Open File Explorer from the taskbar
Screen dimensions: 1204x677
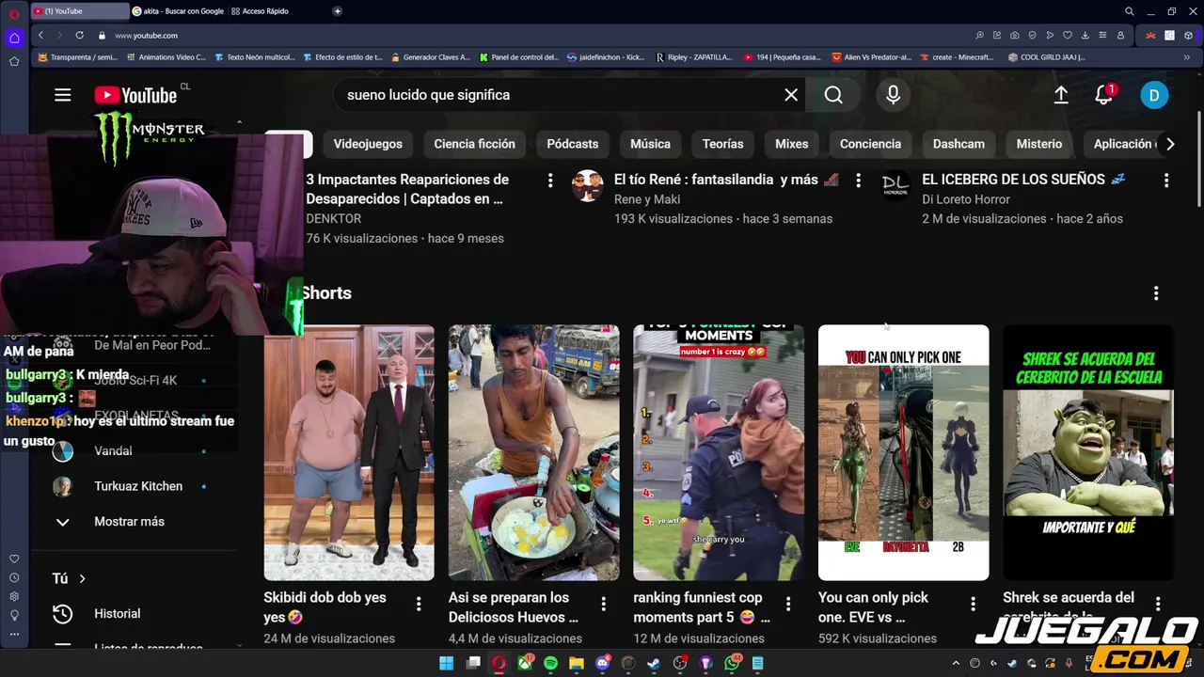click(x=577, y=663)
